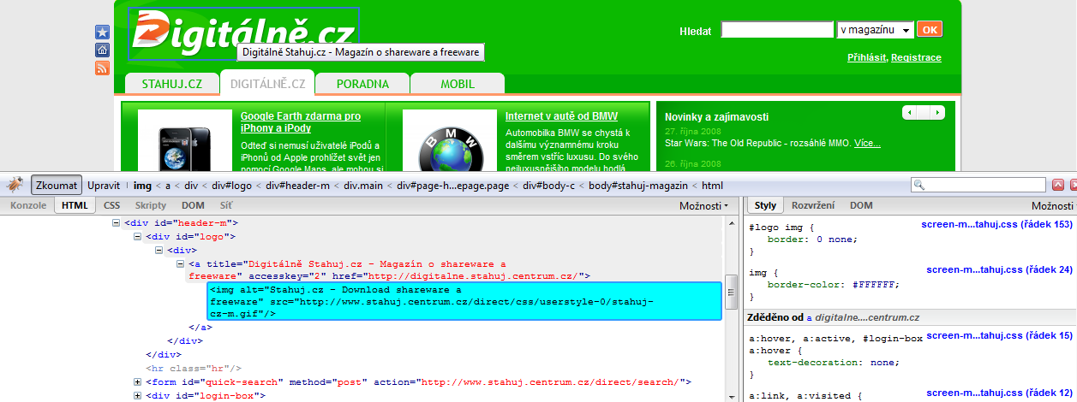Select 'div#header-m' in the breadcrumb path
1077x402 pixels.
click(x=298, y=185)
